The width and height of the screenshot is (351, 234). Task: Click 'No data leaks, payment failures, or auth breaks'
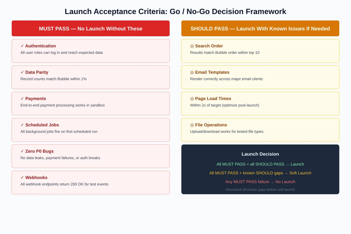click(60, 158)
